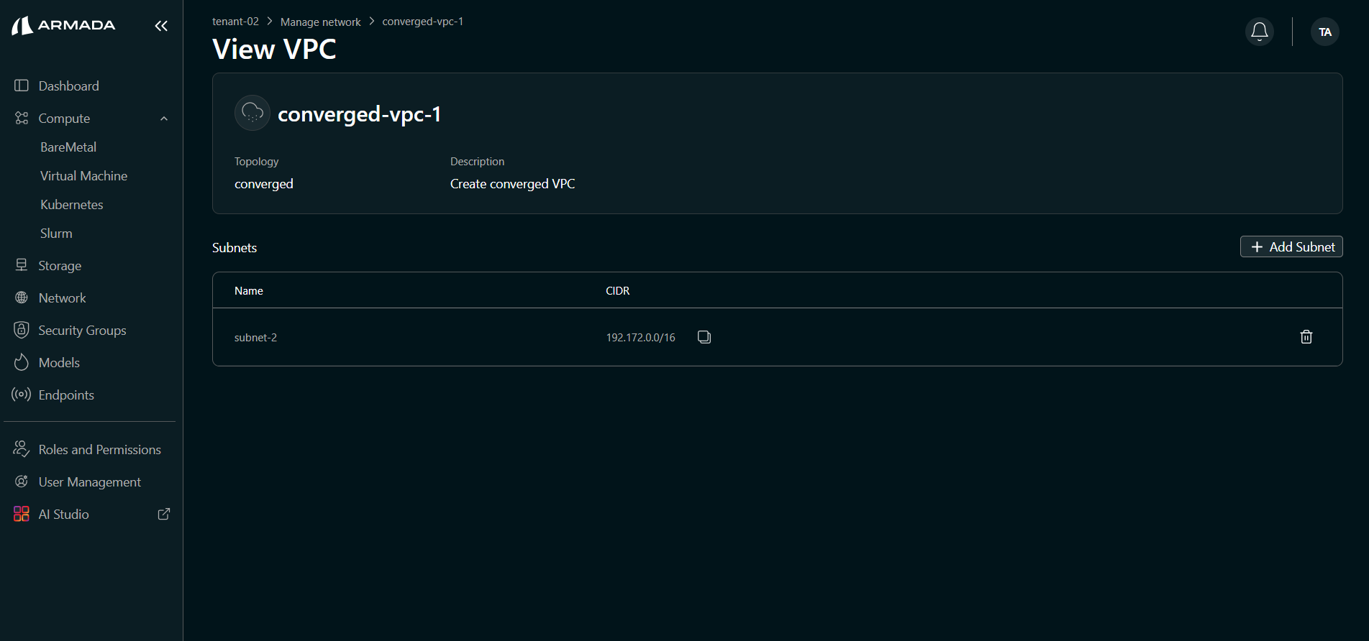Open Slurm menu item
This screenshot has width=1369, height=641.
(56, 233)
